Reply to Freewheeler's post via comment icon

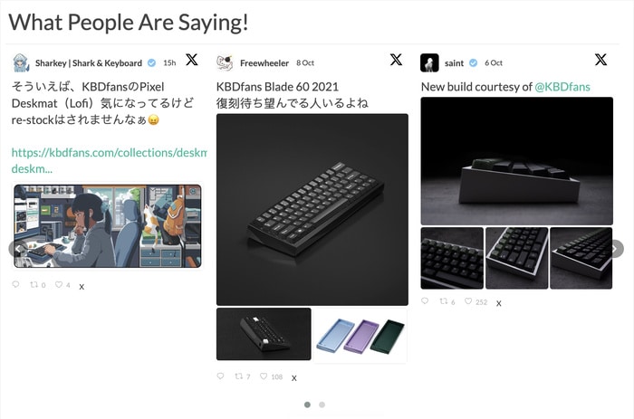click(x=220, y=376)
